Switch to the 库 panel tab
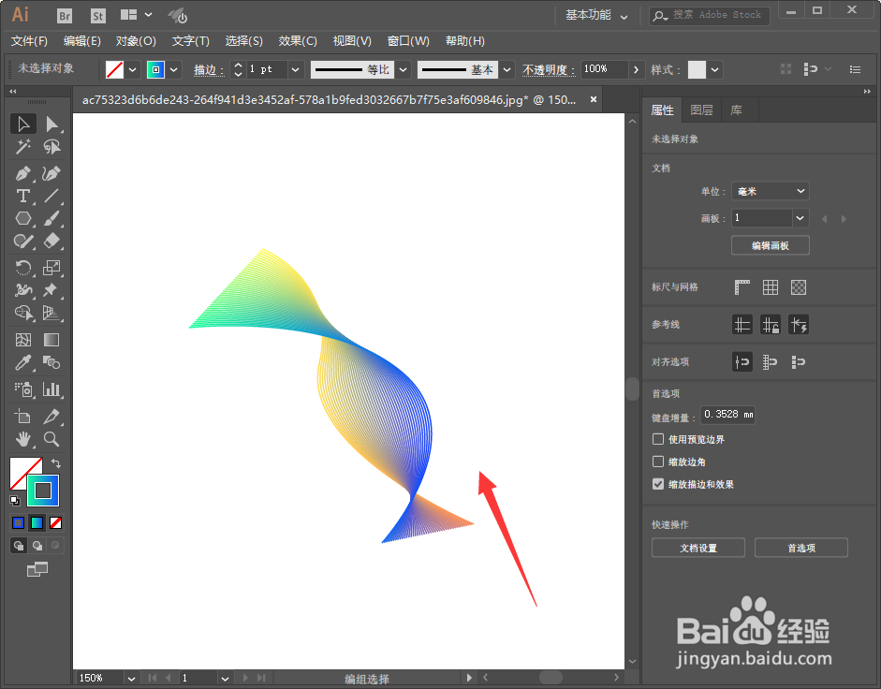The width and height of the screenshot is (881, 689). 736,110
